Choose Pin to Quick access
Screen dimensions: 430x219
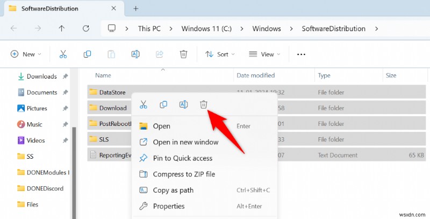click(205, 158)
